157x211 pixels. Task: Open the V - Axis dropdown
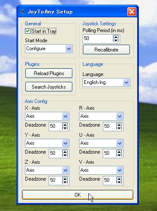coord(101,170)
